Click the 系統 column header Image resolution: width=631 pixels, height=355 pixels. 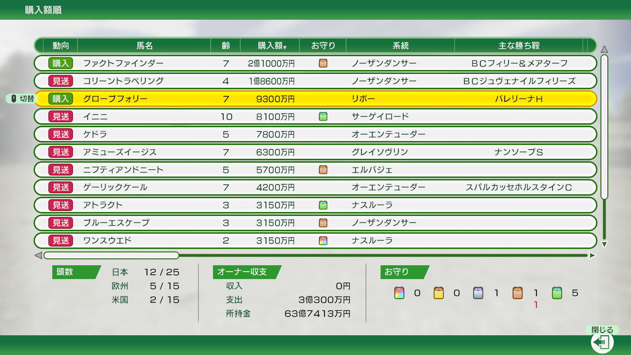coord(400,45)
